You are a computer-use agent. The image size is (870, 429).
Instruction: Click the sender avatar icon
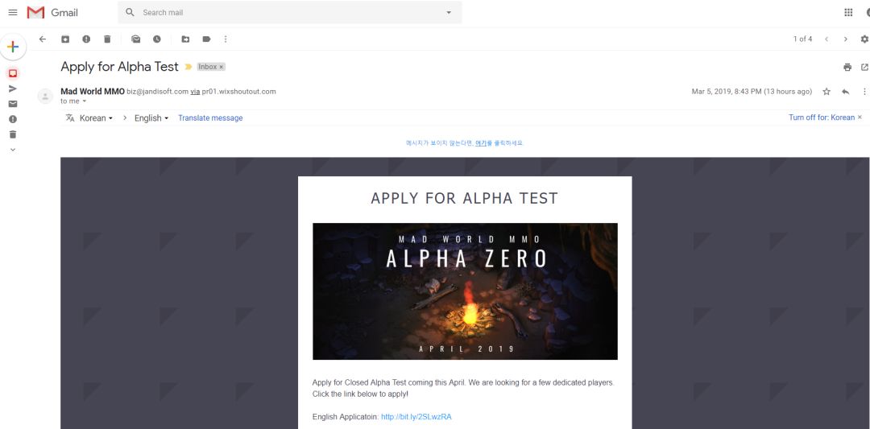(x=45, y=96)
